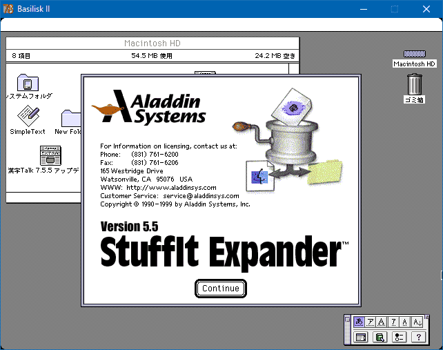Minimize the Basilisk II emulator window
The width and height of the screenshot is (443, 350).
(x=364, y=9)
